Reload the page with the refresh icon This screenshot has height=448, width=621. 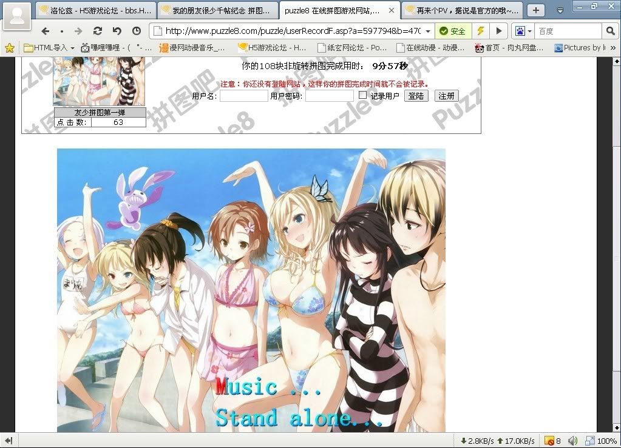(97, 31)
